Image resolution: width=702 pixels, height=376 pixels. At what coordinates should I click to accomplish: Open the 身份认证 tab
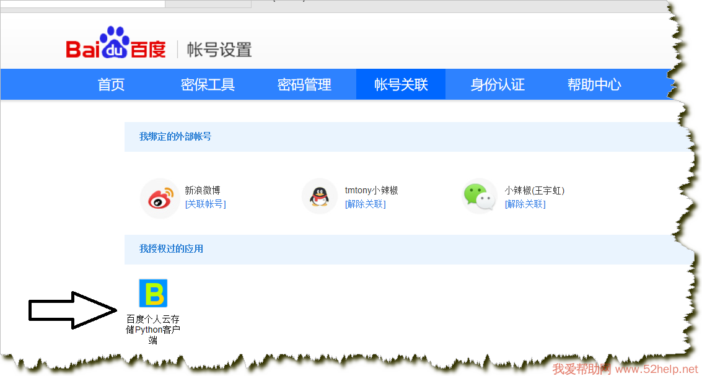[x=498, y=85]
